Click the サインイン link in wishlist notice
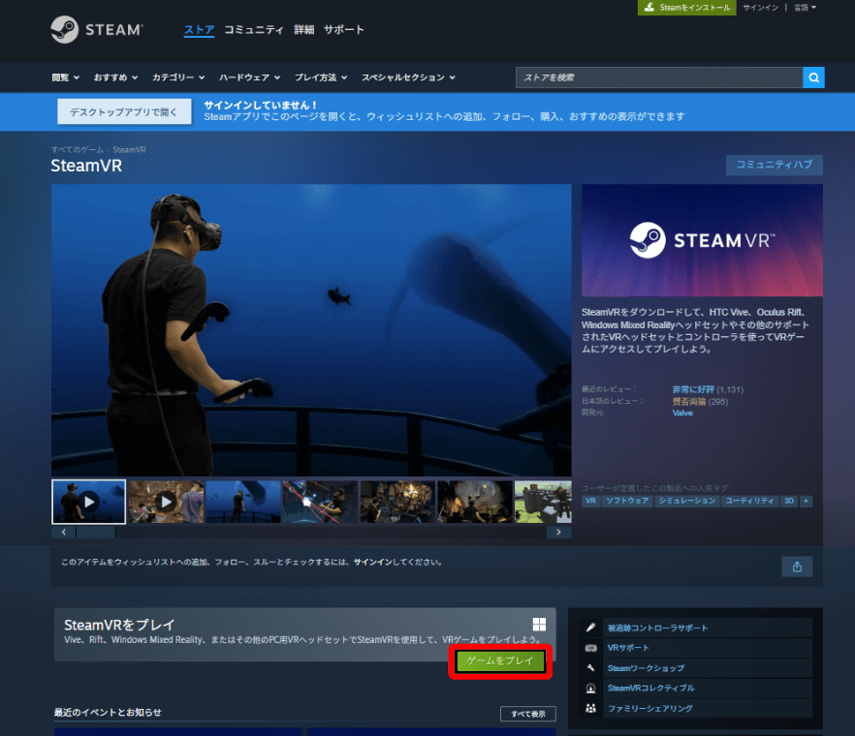Viewport: 855px width, 736px height. point(372,563)
